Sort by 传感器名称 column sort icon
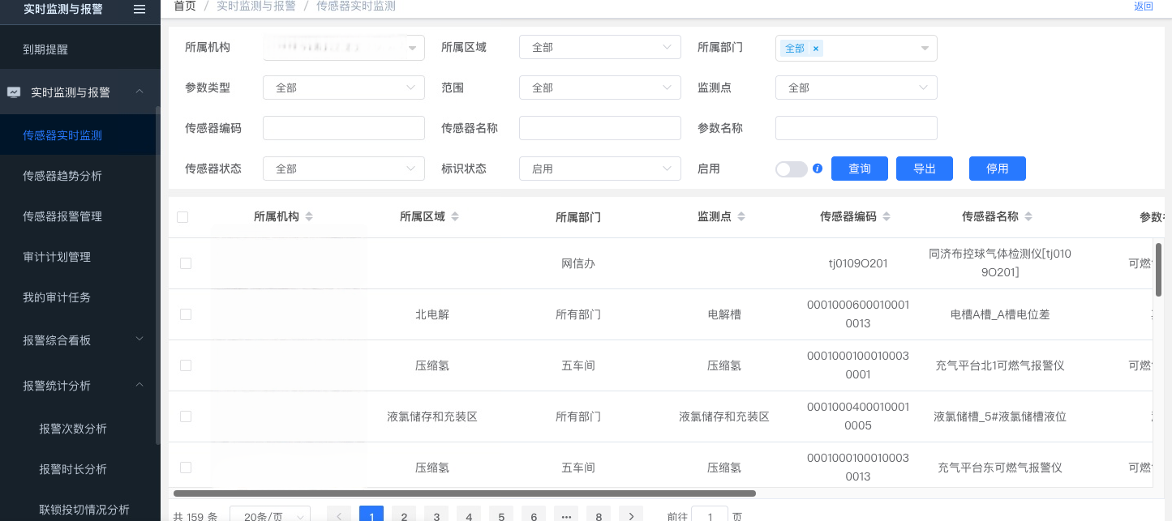 tap(1028, 217)
